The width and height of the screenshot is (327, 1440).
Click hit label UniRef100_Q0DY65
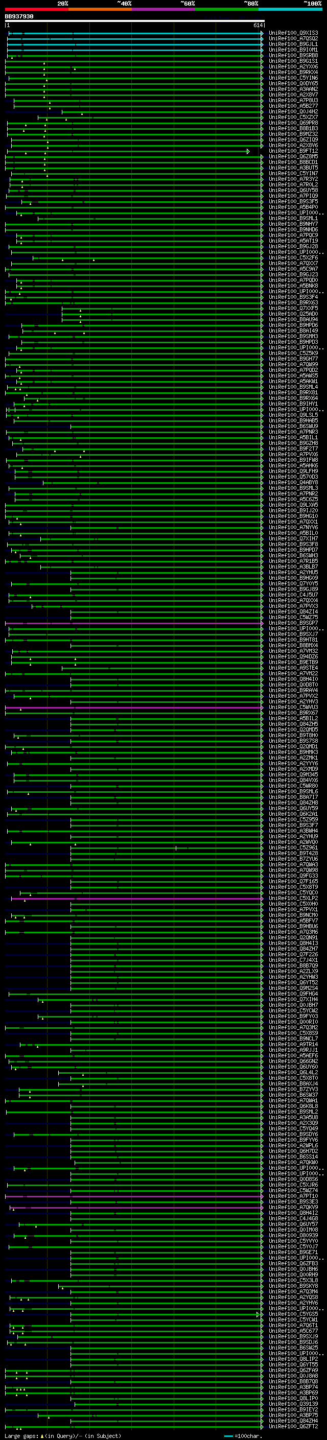293,83
